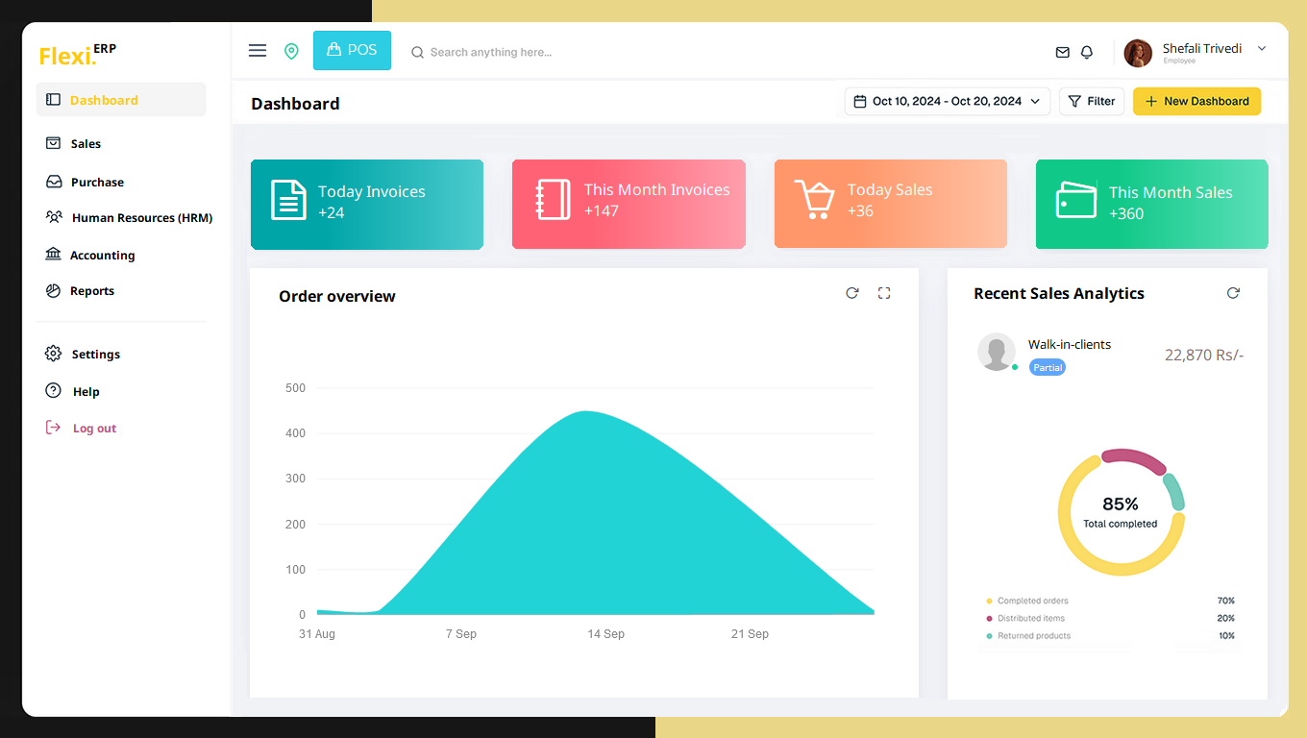Refresh the Order overview chart
Image resolution: width=1307 pixels, height=738 pixels.
(851, 293)
